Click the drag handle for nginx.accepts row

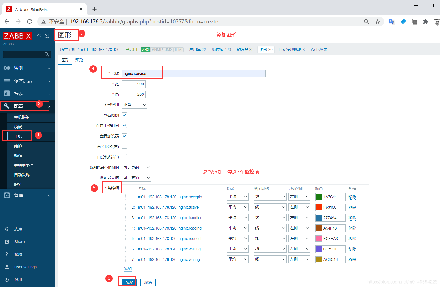pos(125,197)
